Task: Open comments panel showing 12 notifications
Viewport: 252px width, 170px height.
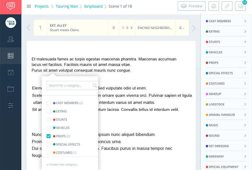Action: pyautogui.click(x=240, y=6)
